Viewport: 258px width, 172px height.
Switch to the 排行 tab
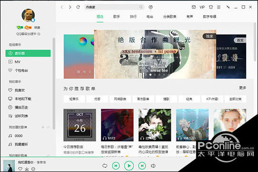tap(133, 17)
